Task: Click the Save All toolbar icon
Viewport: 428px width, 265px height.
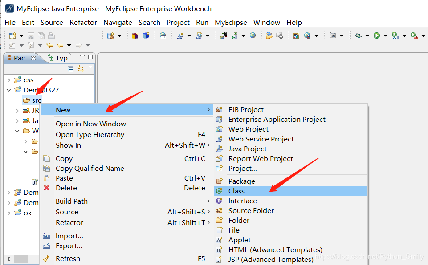Action: (x=41, y=35)
